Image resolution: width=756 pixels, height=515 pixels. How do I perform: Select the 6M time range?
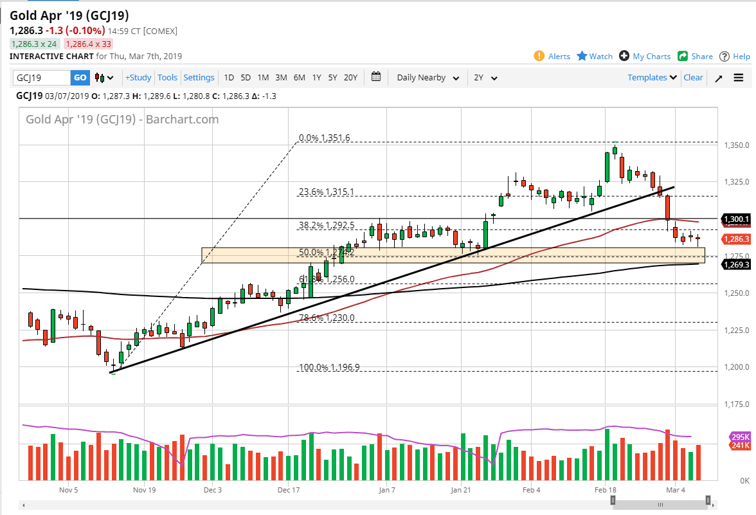pyautogui.click(x=299, y=77)
